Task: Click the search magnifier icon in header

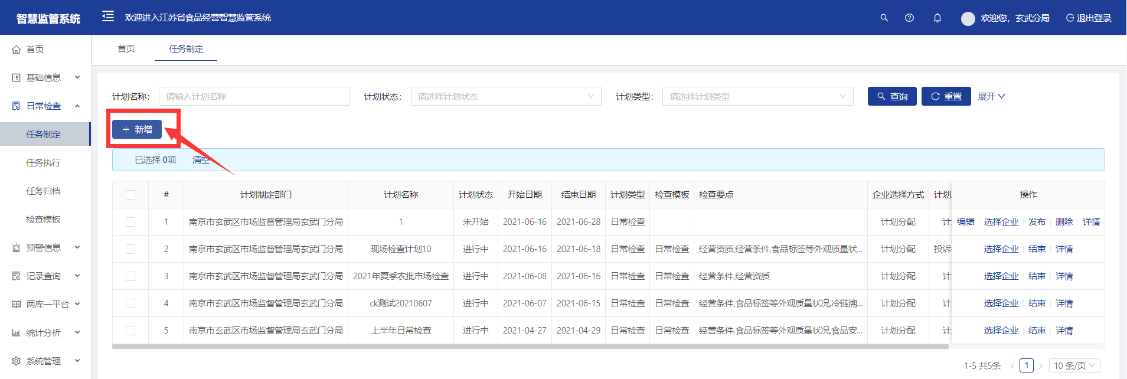Action: point(884,18)
